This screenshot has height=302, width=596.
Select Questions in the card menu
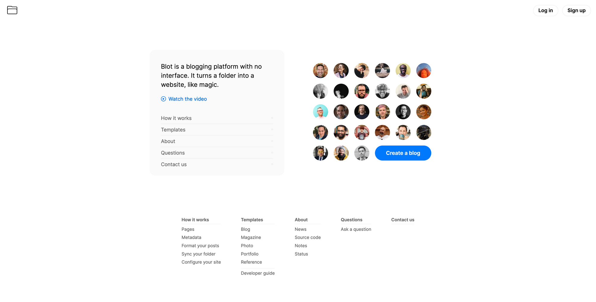point(217,153)
